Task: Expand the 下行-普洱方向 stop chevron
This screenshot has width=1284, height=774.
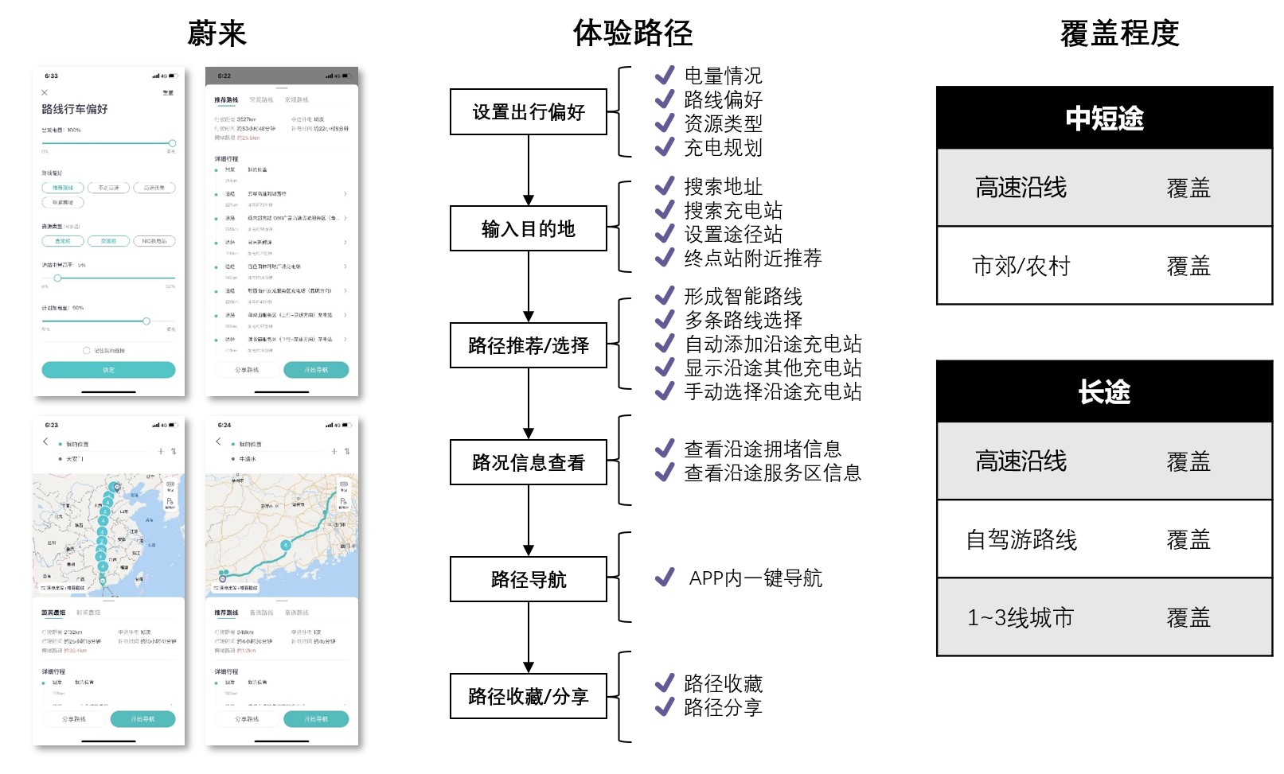Action: pyautogui.click(x=345, y=339)
